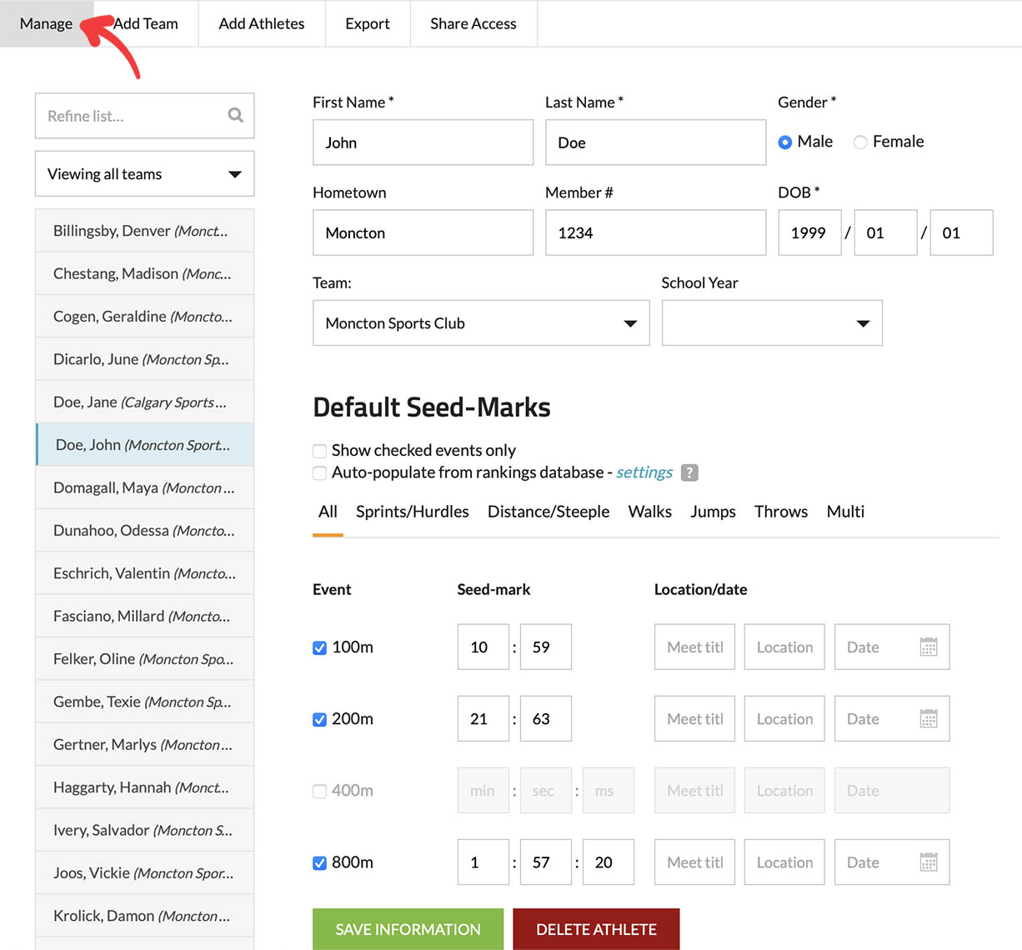Screen dimensions: 1022x950
Task: Check the 400m event checkbox
Action: point(319,791)
